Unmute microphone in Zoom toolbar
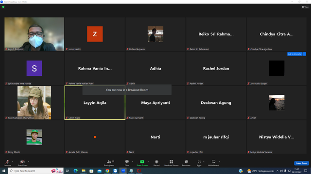 pyautogui.click(x=7, y=163)
